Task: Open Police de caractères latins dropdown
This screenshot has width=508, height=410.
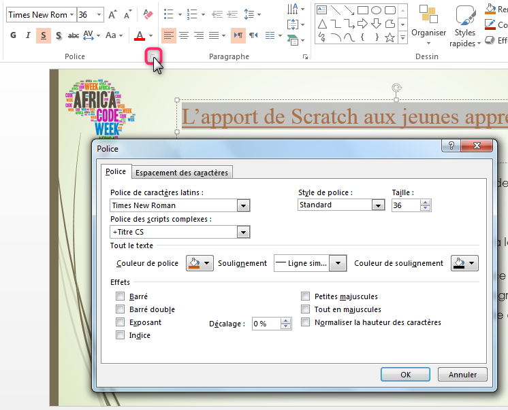Action: pyautogui.click(x=243, y=205)
